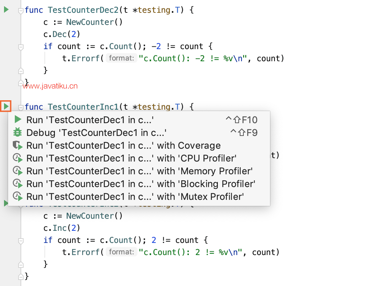Screen dimensions: 367x286
Task: Click the TestCounterInc1 function name
Action: pyautogui.click(x=83, y=107)
